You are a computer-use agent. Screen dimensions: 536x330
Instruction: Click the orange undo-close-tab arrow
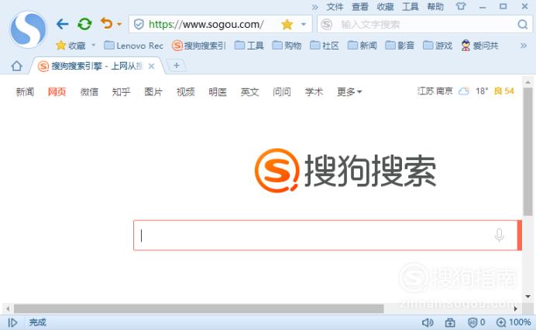click(x=107, y=24)
